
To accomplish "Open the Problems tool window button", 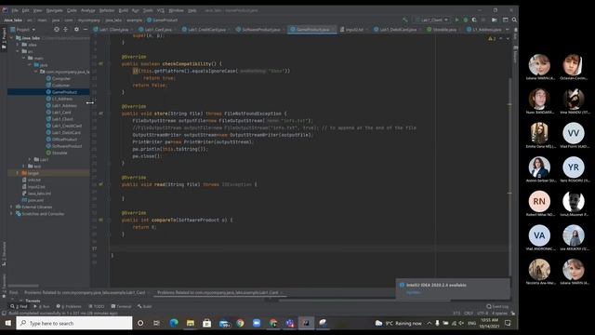I will coord(69,306).
